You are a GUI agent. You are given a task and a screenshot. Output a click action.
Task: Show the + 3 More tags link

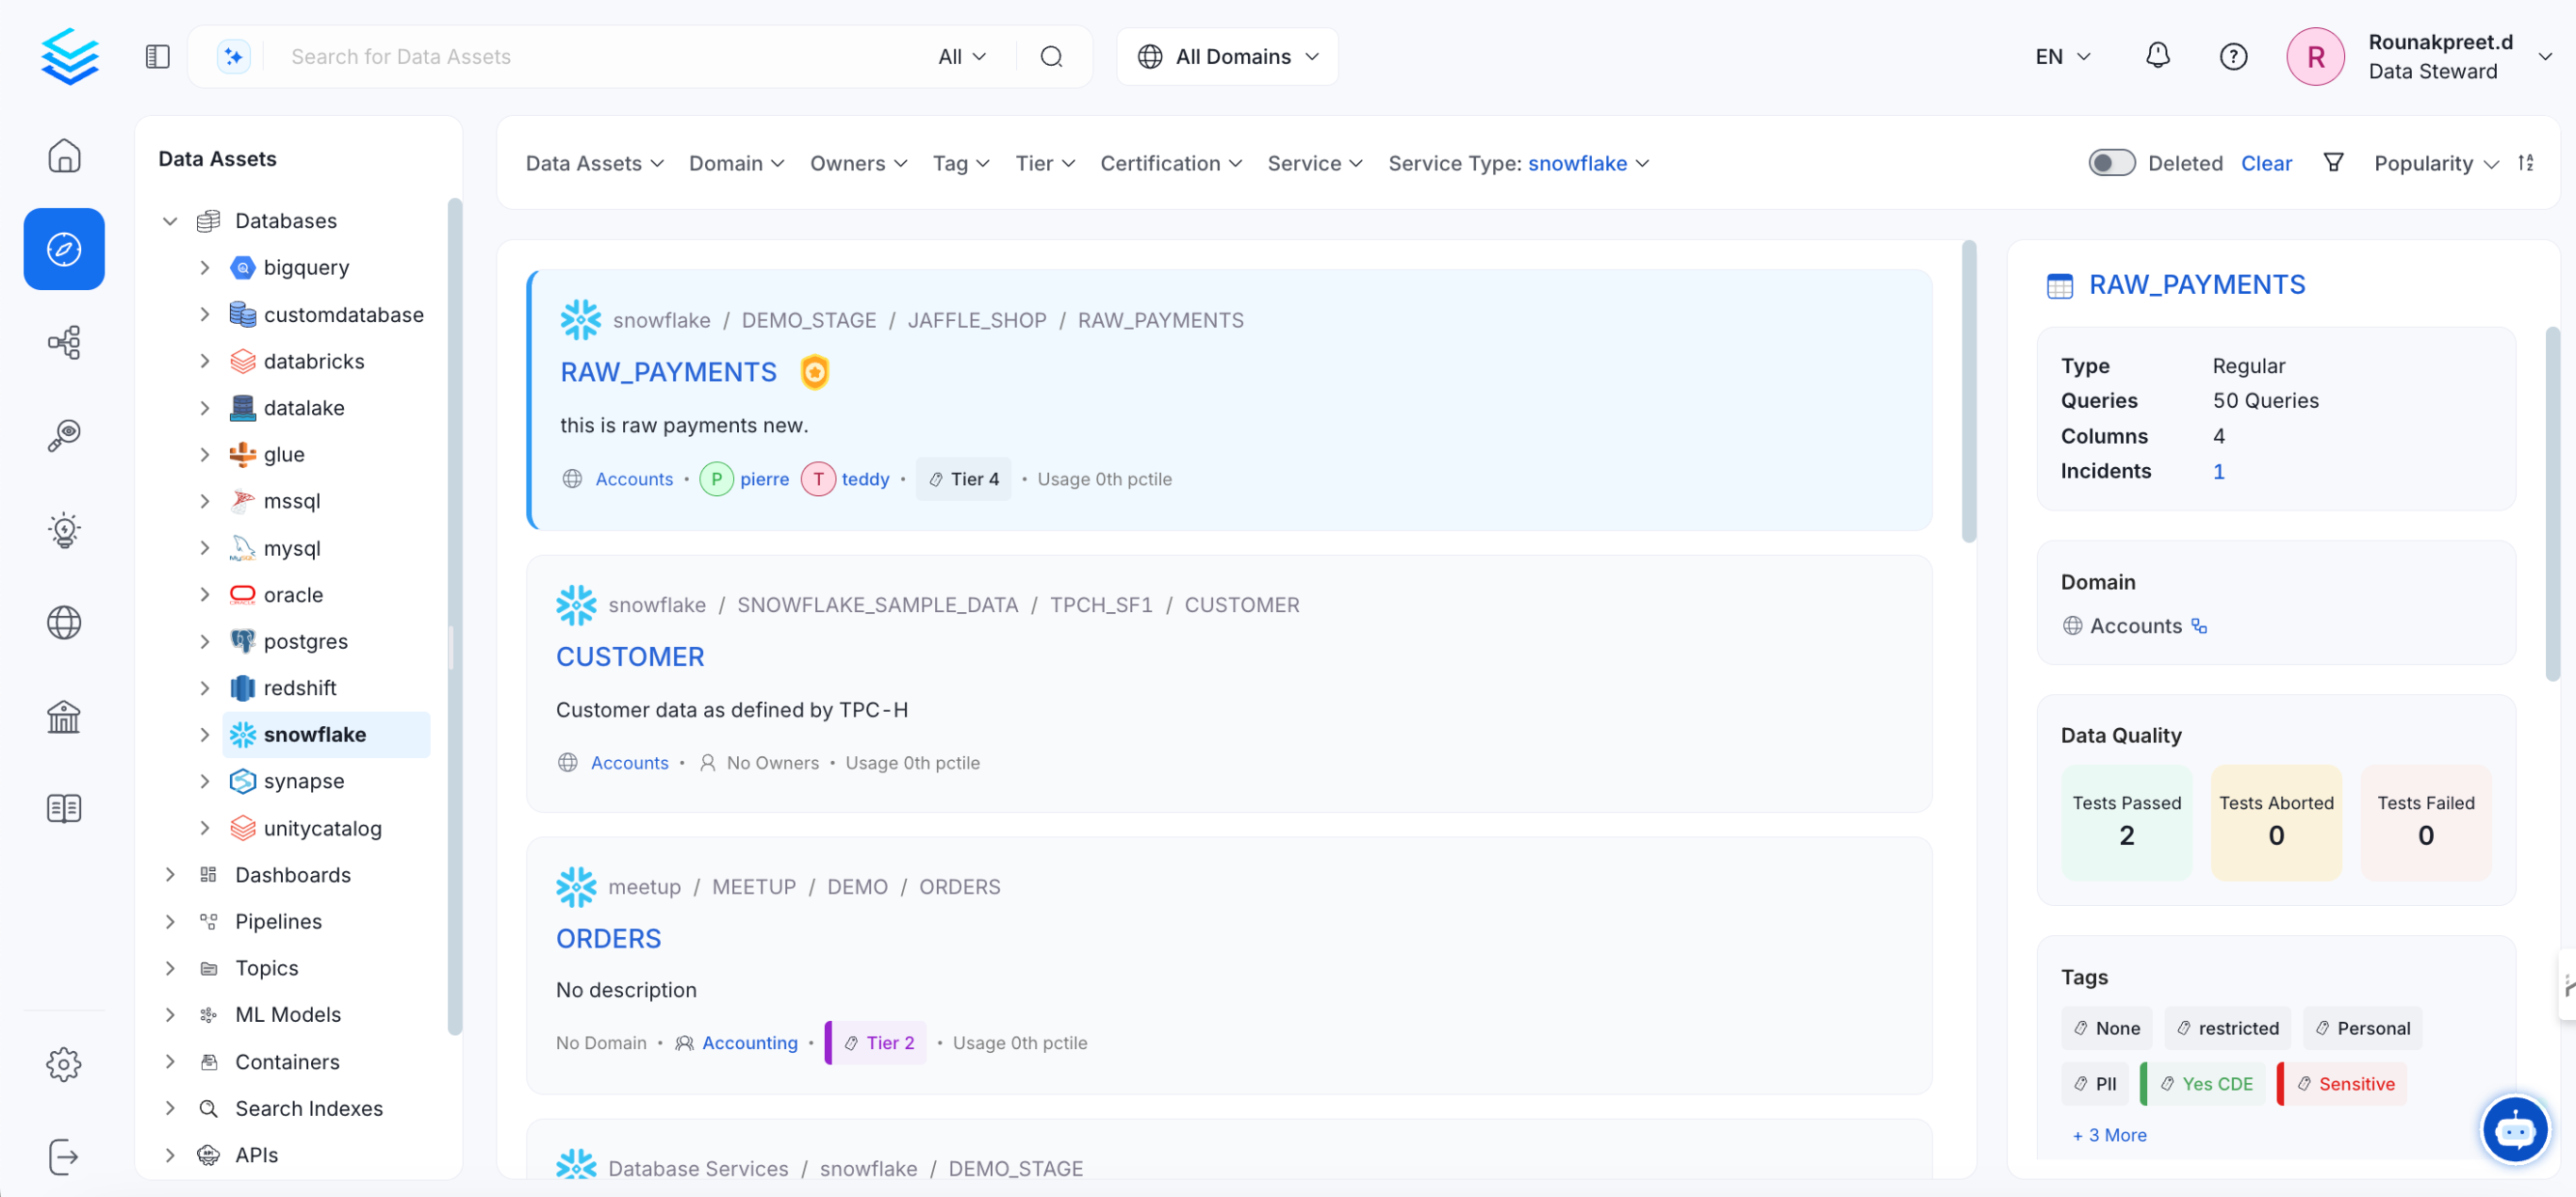click(x=2109, y=1134)
